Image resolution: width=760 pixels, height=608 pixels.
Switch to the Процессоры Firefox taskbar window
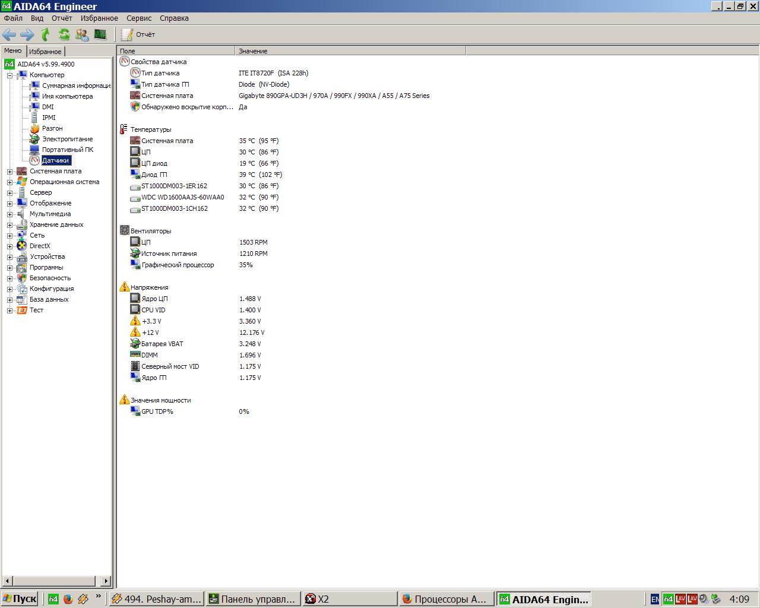click(x=446, y=599)
